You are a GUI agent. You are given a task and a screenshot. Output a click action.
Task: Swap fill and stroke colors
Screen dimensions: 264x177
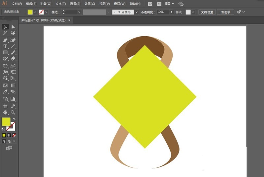click(x=14, y=119)
